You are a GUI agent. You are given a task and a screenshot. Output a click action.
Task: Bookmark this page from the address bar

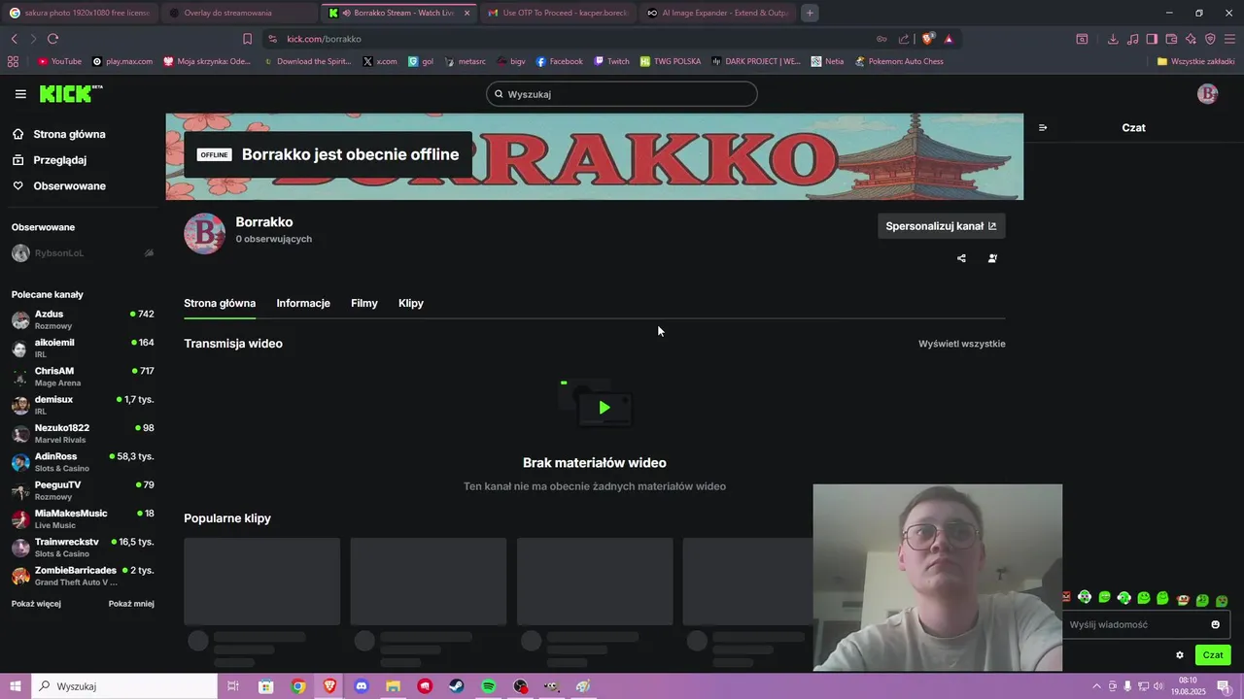pos(247,39)
